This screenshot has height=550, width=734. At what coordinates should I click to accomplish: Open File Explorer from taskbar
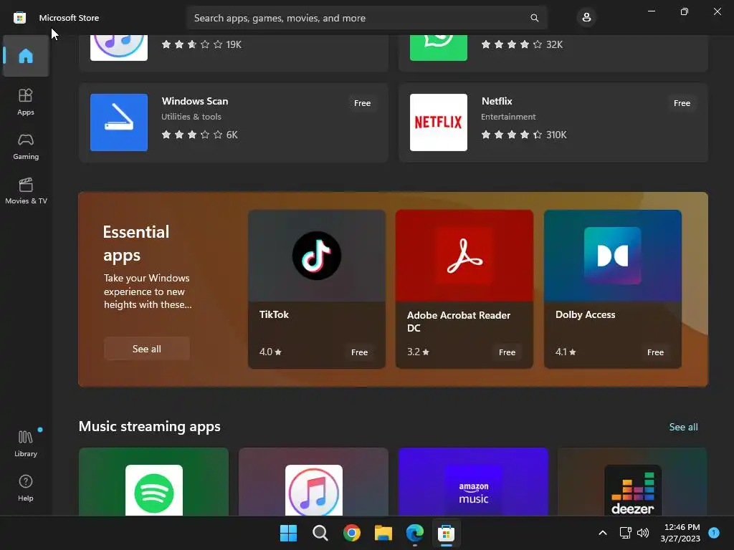[383, 533]
